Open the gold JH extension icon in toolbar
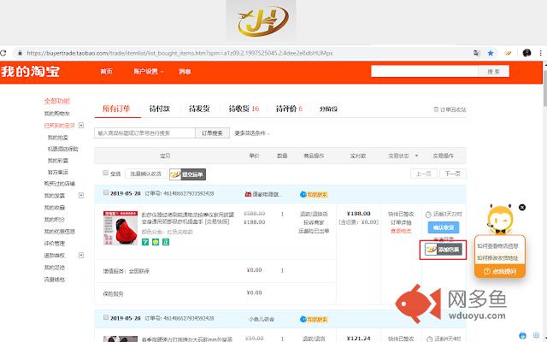The height and width of the screenshot is (342, 547). 508,53
